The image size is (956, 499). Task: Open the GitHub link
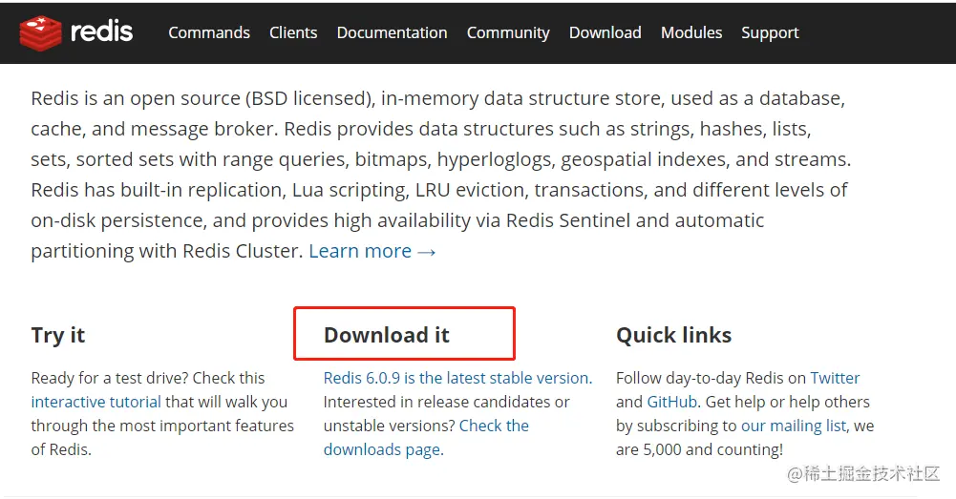pos(671,402)
